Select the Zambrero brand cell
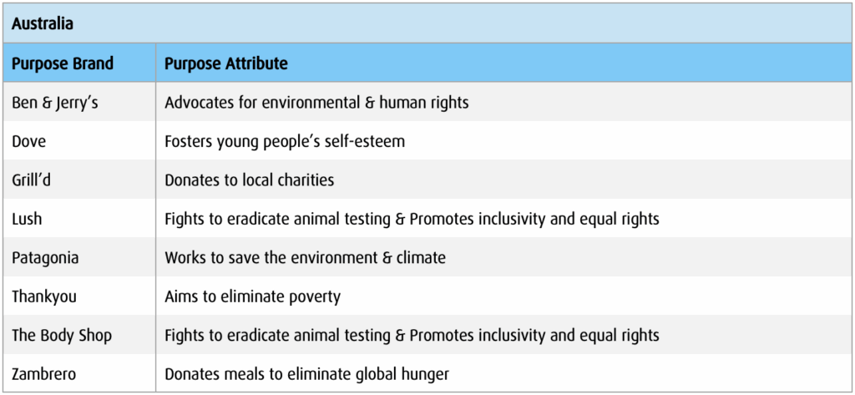This screenshot has height=395, width=855. pos(44,374)
